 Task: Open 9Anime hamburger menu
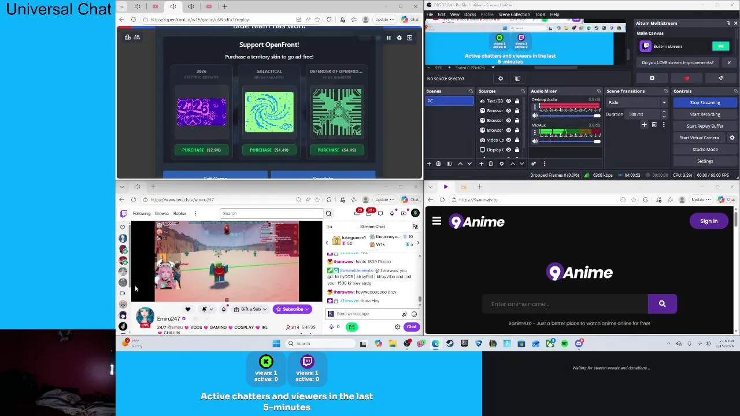coord(436,221)
